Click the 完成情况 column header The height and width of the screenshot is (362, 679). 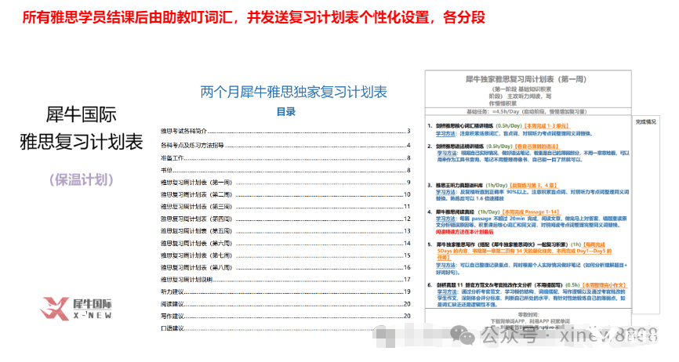(x=645, y=122)
